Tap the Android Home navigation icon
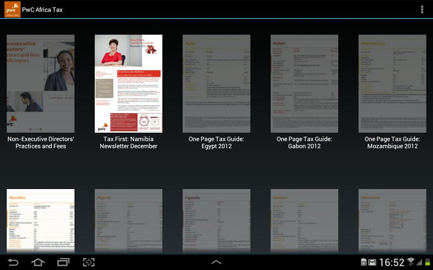 click(38, 262)
